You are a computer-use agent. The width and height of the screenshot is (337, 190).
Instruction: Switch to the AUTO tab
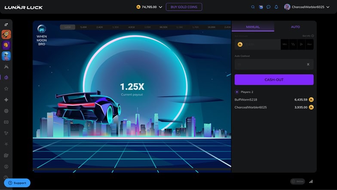coord(295,27)
